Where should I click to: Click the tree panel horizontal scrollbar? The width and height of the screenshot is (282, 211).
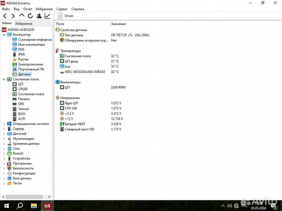(x=23, y=197)
